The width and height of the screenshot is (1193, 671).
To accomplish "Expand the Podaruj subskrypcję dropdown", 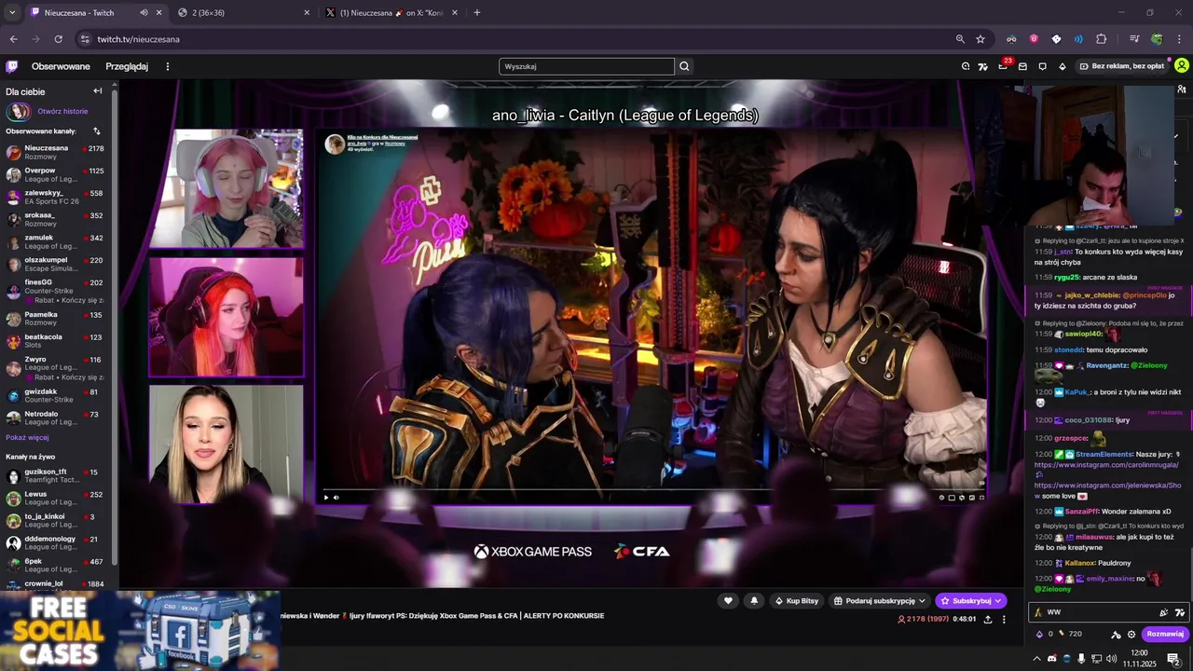I will click(879, 601).
